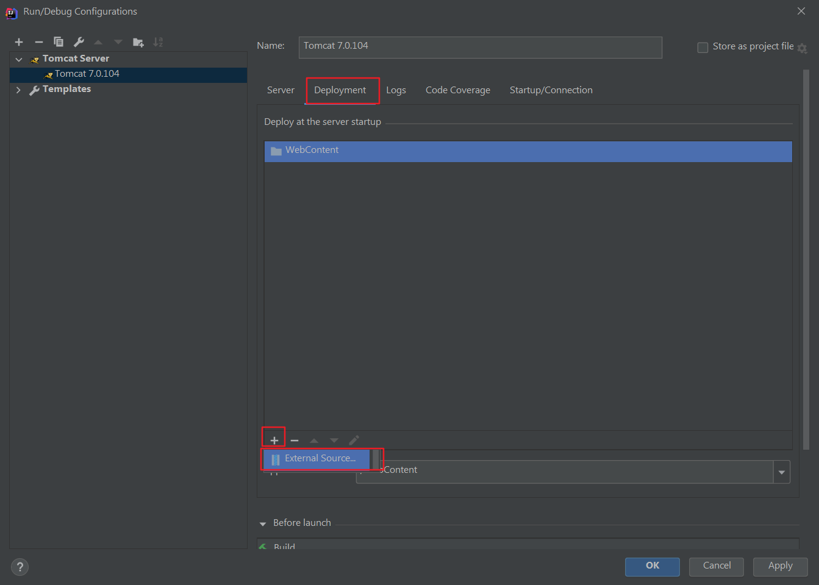Choose External Source... from popup menu
This screenshot has height=585, width=819.
click(x=317, y=459)
